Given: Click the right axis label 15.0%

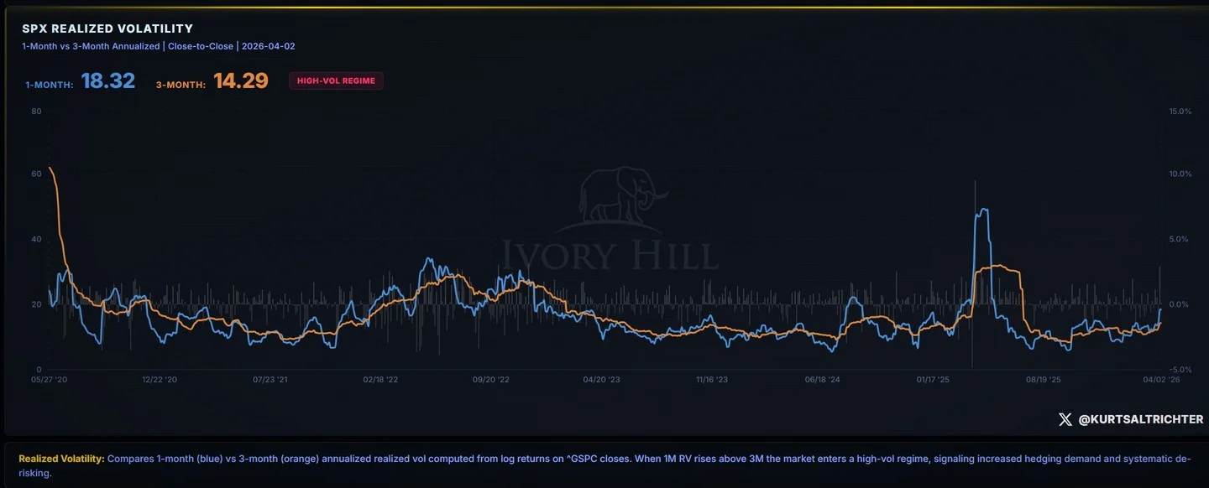Looking at the screenshot, I should point(1180,111).
